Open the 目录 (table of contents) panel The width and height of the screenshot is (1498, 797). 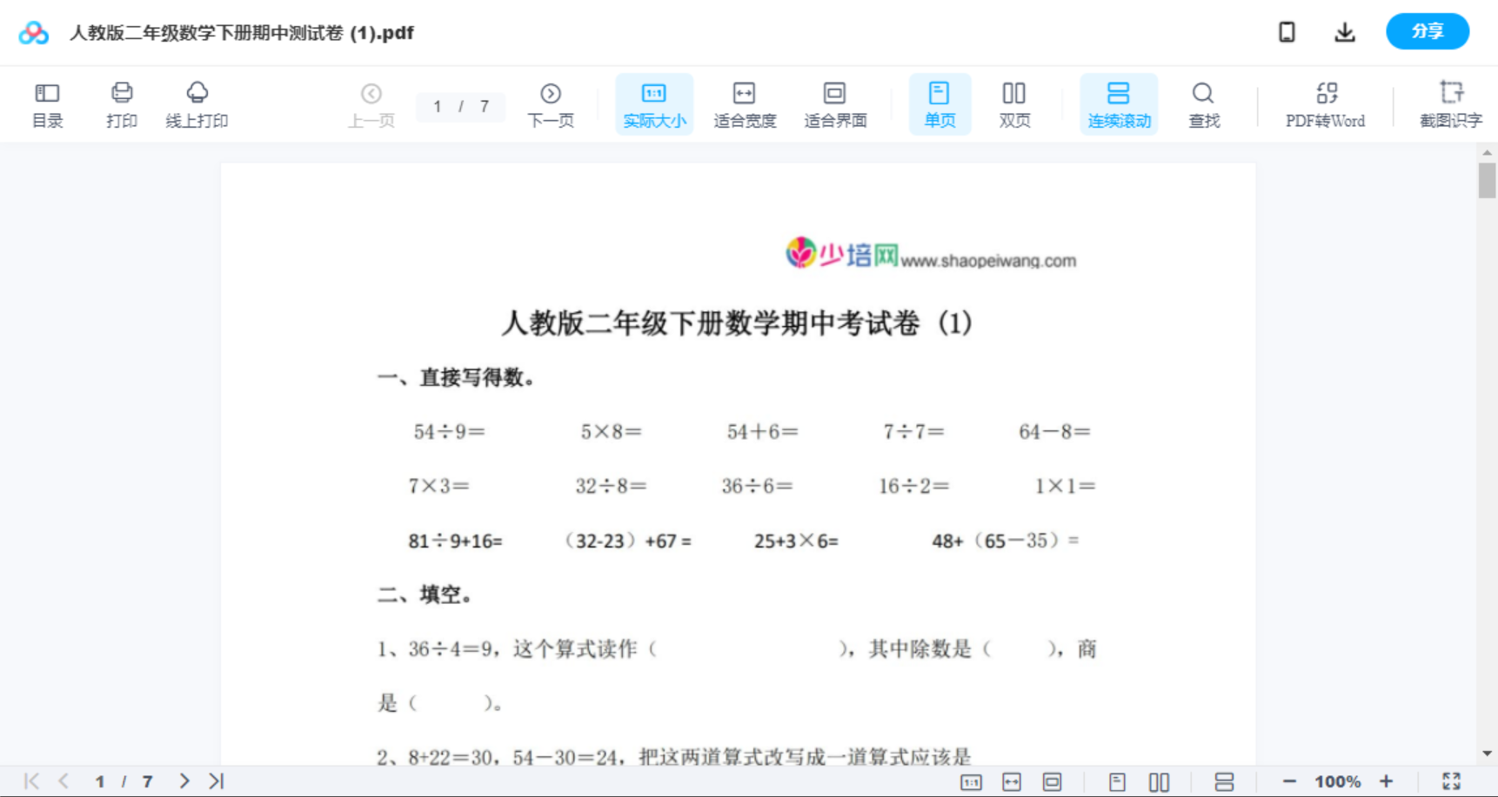coord(47,103)
